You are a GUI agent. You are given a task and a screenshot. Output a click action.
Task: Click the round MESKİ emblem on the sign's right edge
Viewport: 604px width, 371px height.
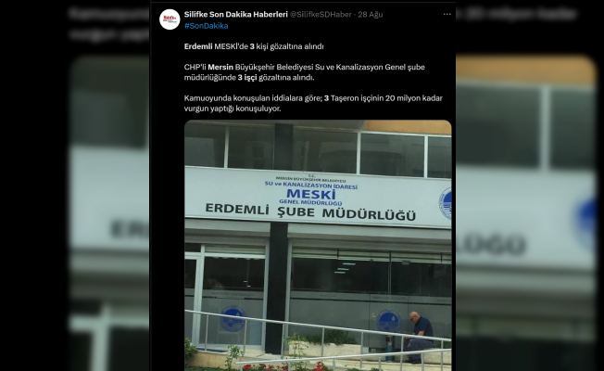(446, 203)
